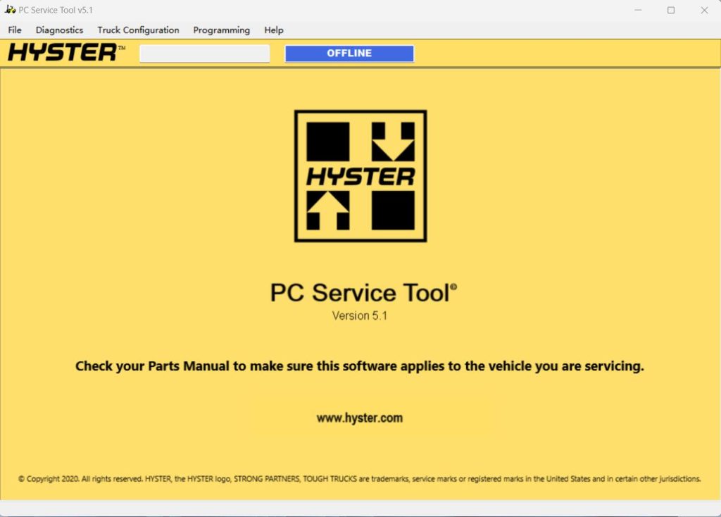Click the copyright notice at the bottom
This screenshot has height=517, width=721.
click(x=360, y=478)
